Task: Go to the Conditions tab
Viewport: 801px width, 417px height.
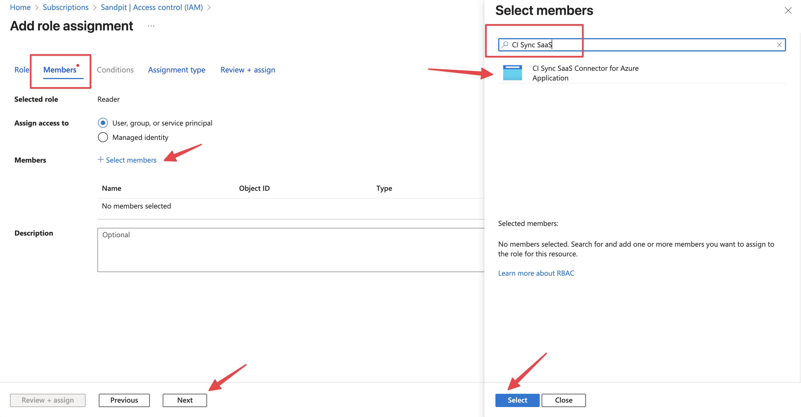Action: [x=115, y=70]
